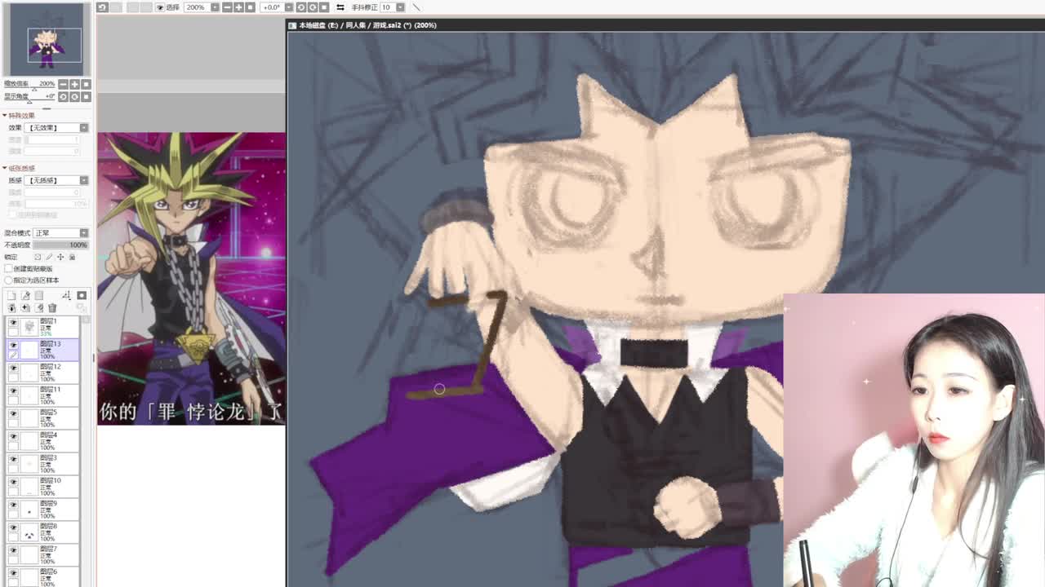Rotate view right in navigator panel

(74, 96)
